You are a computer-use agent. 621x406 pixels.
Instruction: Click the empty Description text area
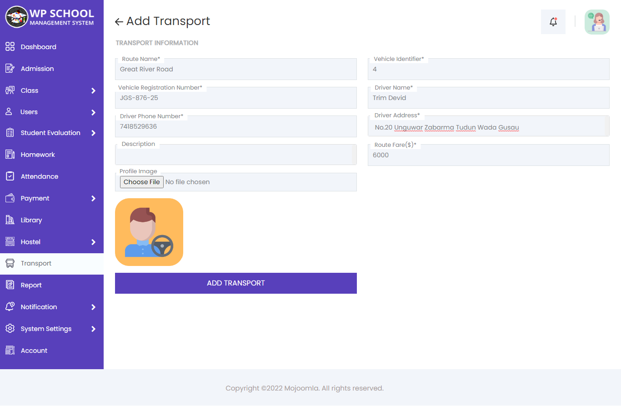pyautogui.click(x=236, y=155)
